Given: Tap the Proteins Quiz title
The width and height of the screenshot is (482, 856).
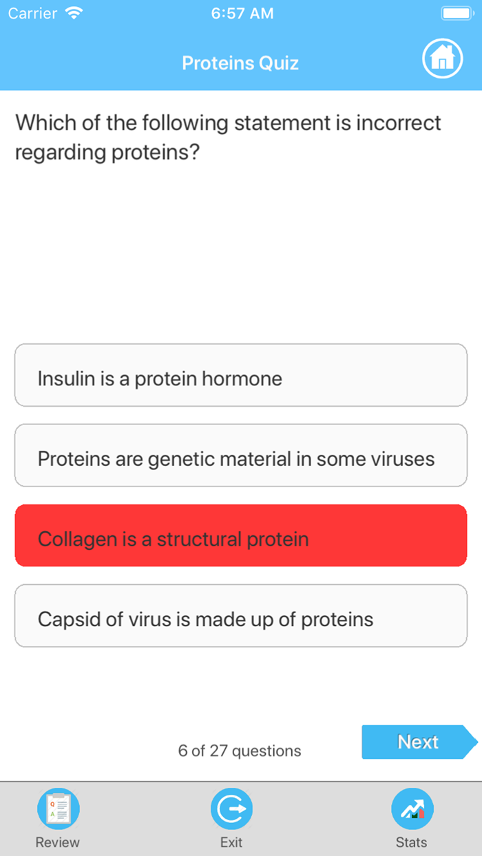Looking at the screenshot, I should coord(240,63).
